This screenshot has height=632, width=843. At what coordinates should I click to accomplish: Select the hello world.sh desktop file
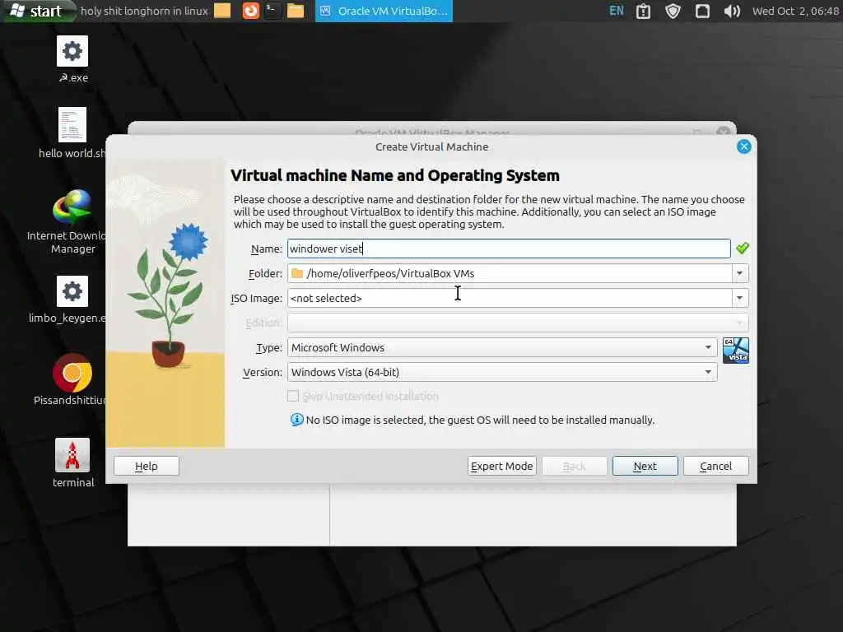click(x=72, y=133)
